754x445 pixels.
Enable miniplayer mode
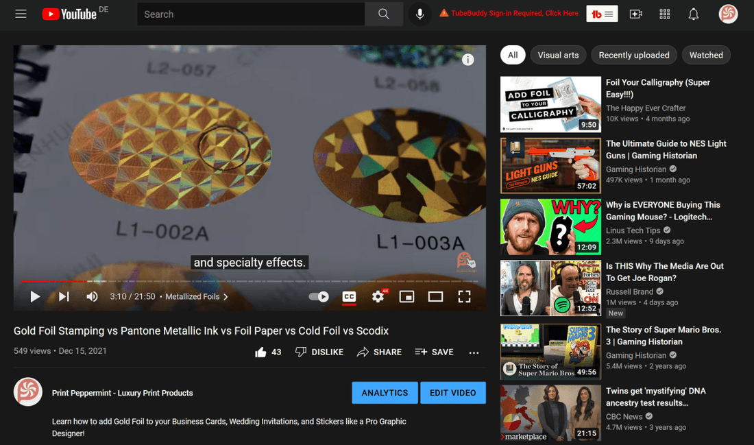point(406,297)
